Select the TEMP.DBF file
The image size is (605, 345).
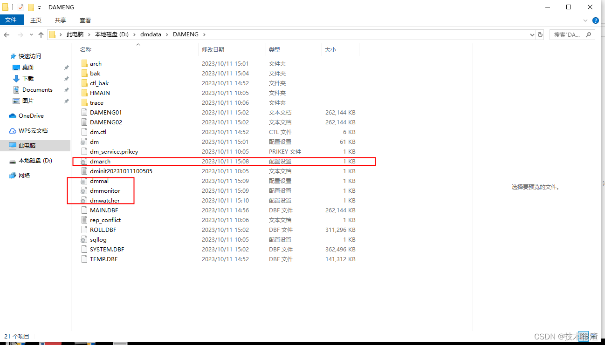(103, 259)
